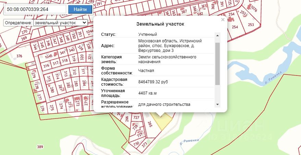
Task: Select parcel 254 near the red building
Action: [x=231, y=14]
